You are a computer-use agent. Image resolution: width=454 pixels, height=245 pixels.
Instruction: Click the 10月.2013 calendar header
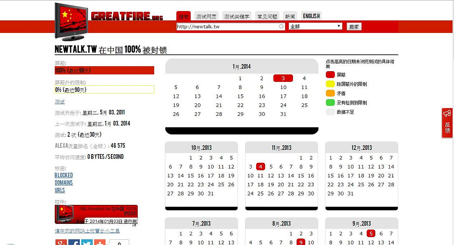pos(201,148)
